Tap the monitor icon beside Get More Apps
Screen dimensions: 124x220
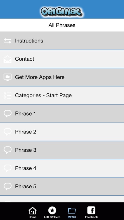7,77
